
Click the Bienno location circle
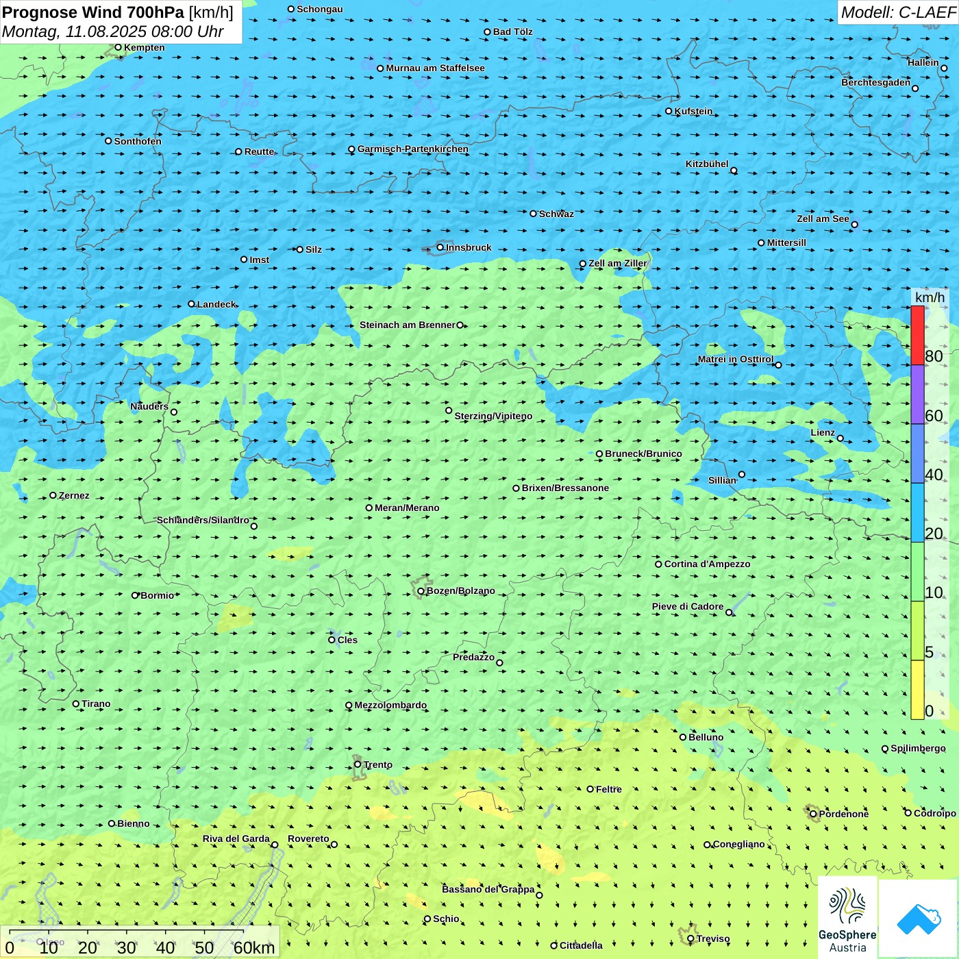tap(112, 823)
